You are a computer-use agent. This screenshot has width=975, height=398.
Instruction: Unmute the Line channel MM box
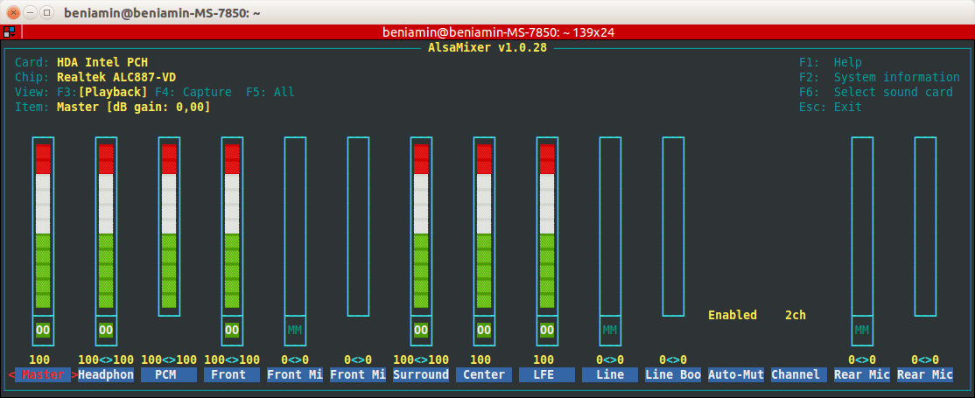point(610,330)
